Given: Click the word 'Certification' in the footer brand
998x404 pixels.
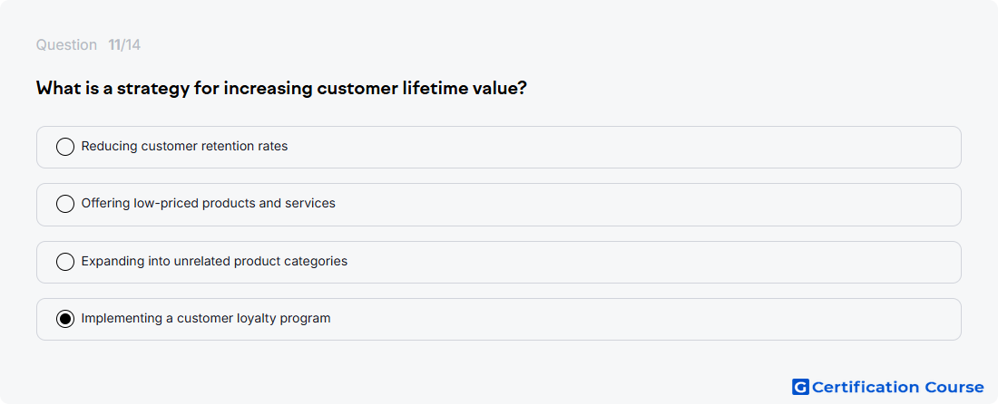Looking at the screenshot, I should (866, 387).
